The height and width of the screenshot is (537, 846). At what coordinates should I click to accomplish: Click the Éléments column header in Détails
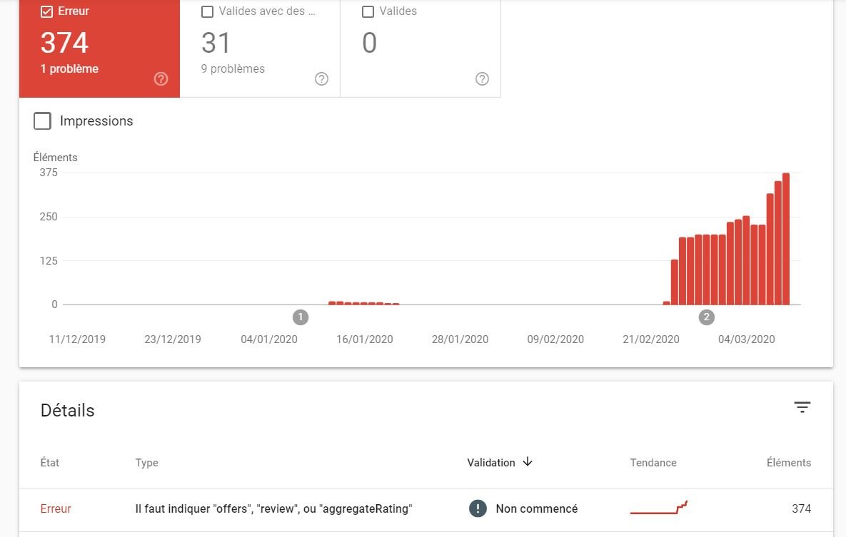tap(789, 463)
